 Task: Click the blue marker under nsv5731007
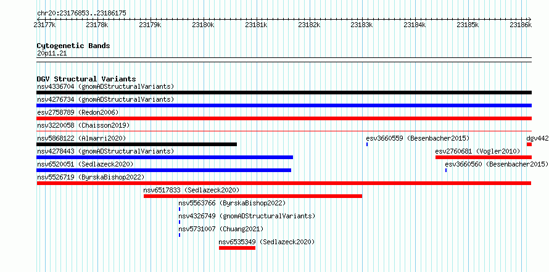pos(180,235)
